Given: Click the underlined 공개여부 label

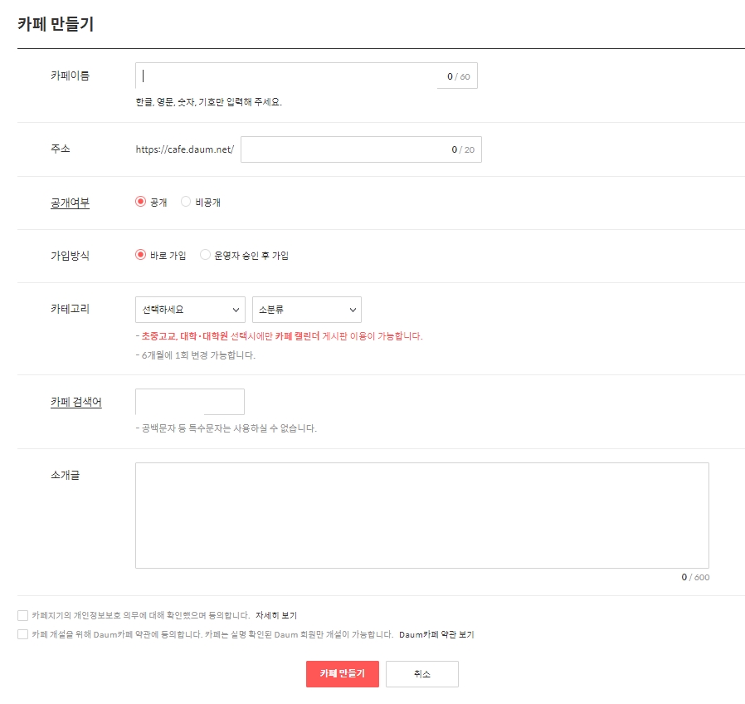Looking at the screenshot, I should click(x=70, y=202).
